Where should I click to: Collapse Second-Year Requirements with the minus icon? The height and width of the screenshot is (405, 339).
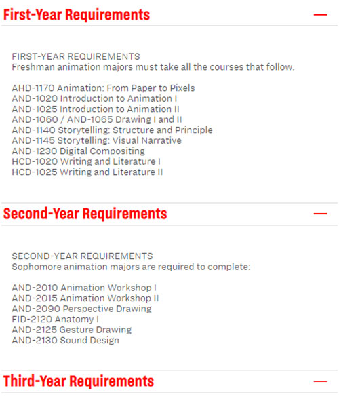[320, 214]
